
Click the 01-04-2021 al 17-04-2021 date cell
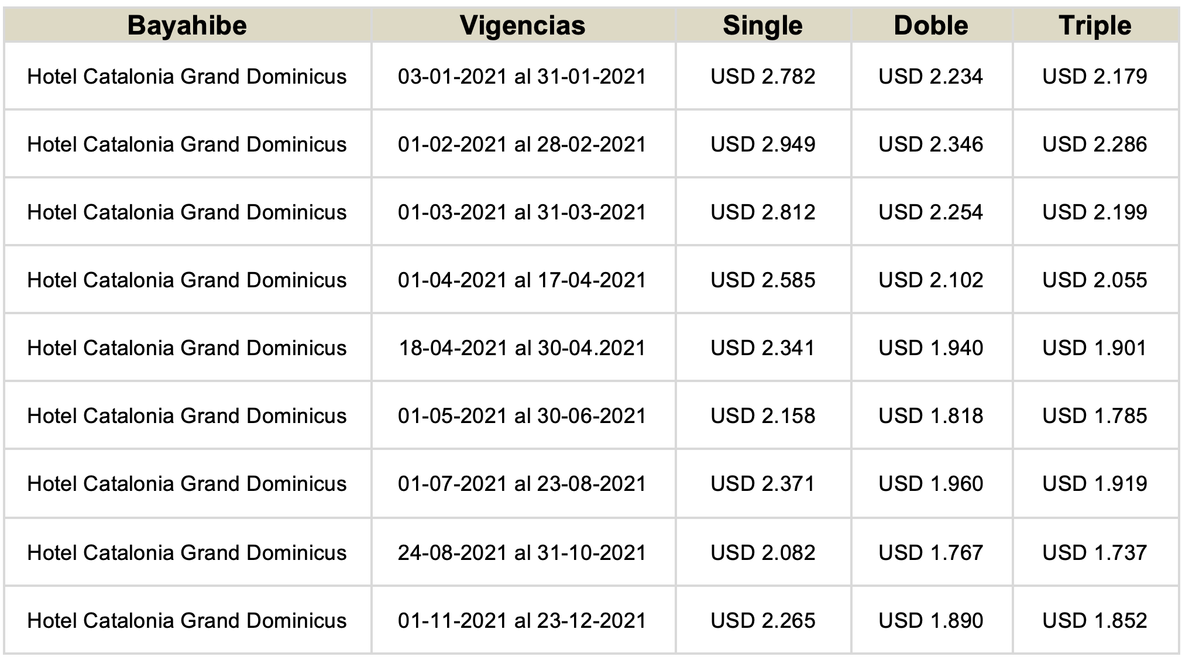[522, 280]
